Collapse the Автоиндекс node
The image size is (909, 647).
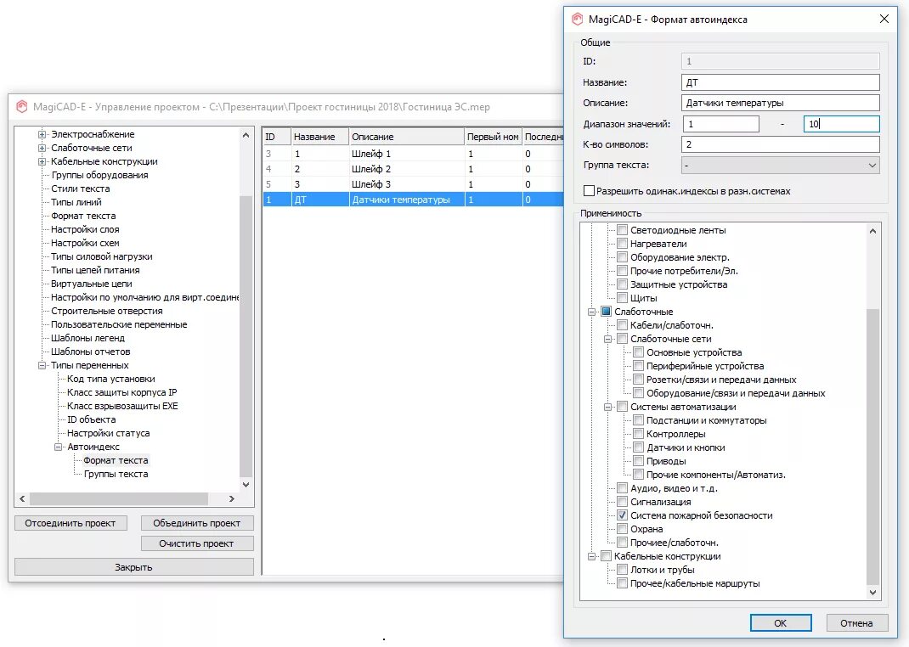pos(58,447)
